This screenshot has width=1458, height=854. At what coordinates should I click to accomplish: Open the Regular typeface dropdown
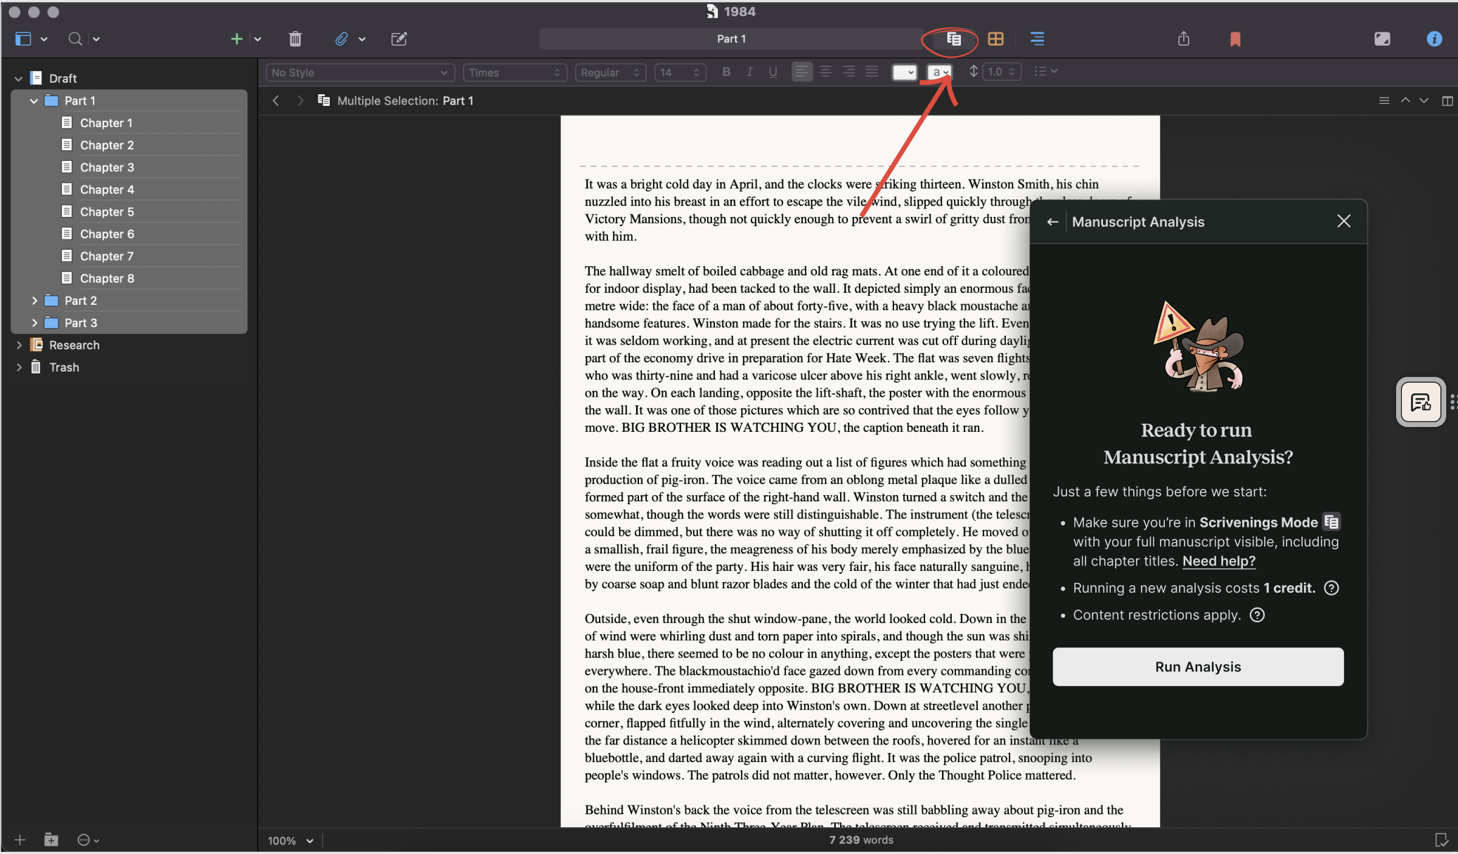(x=610, y=72)
